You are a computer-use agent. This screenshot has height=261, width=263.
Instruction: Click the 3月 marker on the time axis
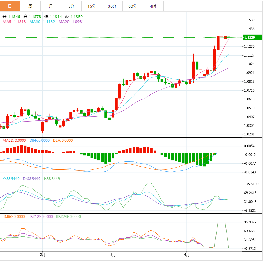113,255
